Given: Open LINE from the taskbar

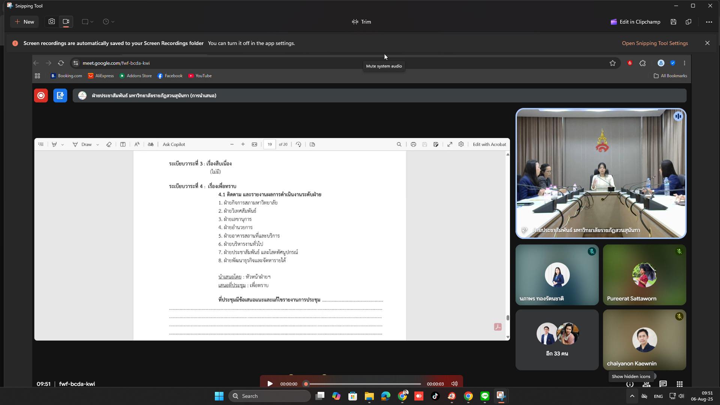Looking at the screenshot, I should pos(485,396).
